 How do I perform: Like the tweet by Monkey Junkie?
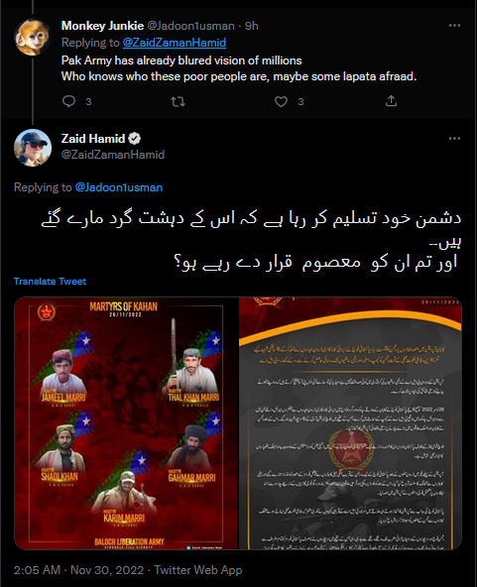coord(282,101)
